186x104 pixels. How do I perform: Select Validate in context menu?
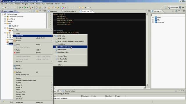pyautogui.click(x=33, y=78)
